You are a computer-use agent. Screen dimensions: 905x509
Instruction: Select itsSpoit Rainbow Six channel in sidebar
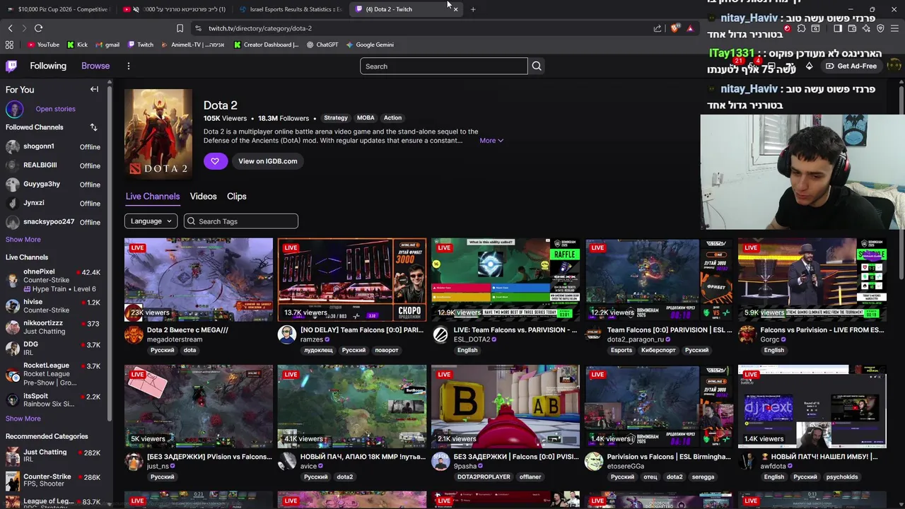(54, 400)
